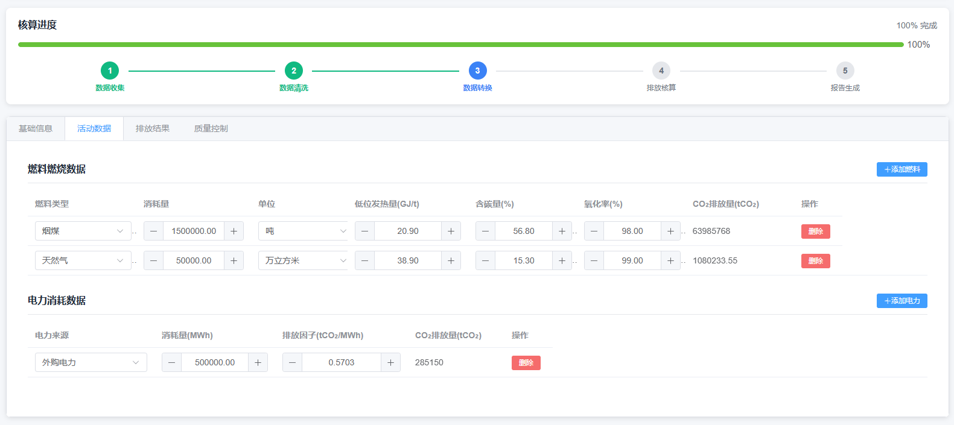
Task: Open the 烟煤 fuel type dropdown
Action: 83,231
